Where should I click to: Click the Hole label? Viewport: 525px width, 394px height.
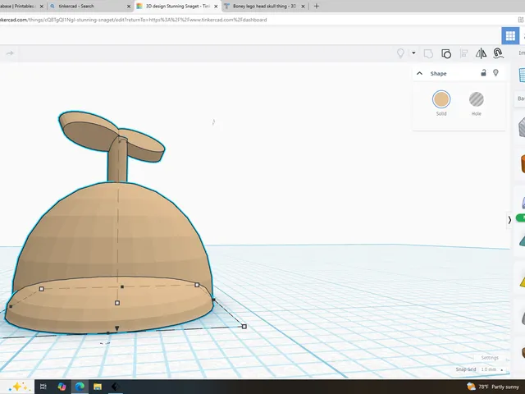tap(476, 113)
